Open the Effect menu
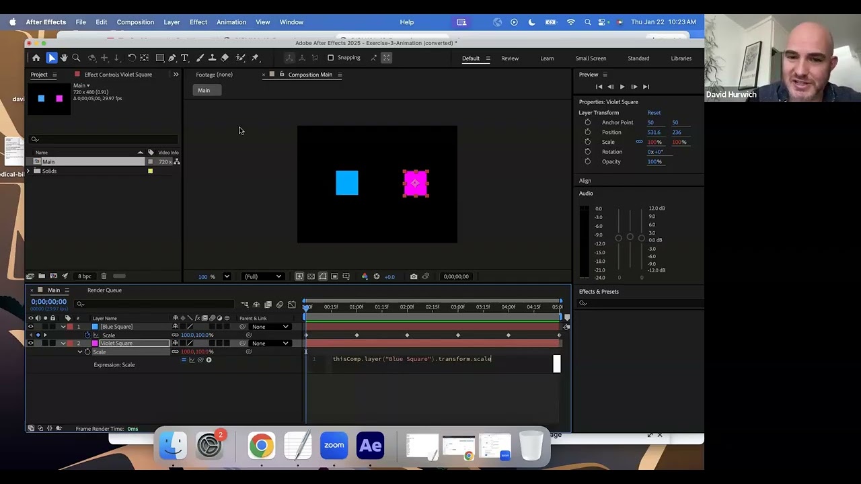Viewport: 861px width, 484px height. click(x=198, y=22)
